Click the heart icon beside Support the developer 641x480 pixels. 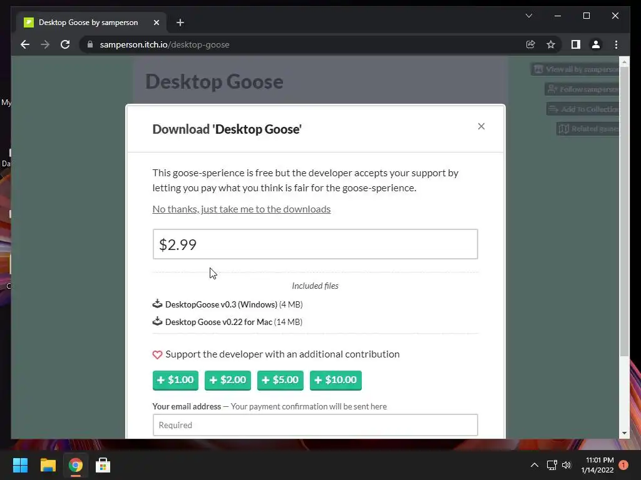[x=157, y=355]
